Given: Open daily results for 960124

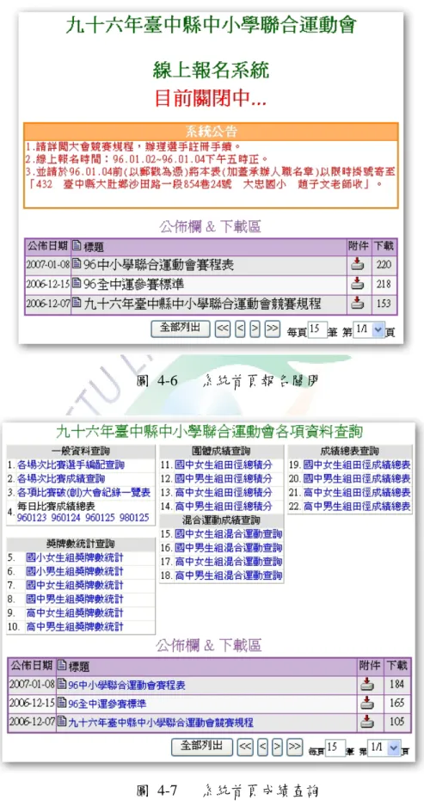Looking at the screenshot, I should tap(65, 517).
